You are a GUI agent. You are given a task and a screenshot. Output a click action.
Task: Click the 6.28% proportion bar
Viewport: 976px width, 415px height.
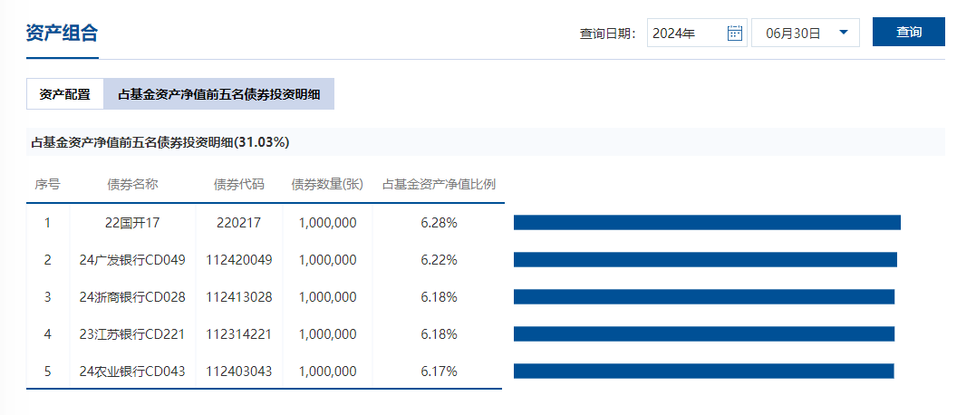pos(707,223)
